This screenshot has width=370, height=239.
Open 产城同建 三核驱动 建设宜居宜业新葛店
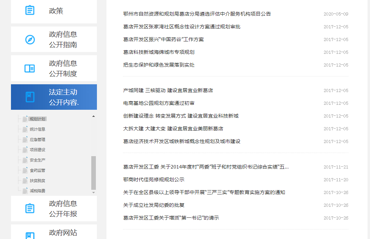click(168, 90)
